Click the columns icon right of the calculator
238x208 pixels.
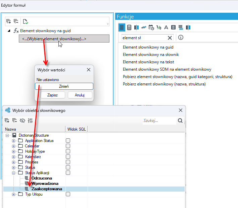pyautogui.click(x=136, y=27)
